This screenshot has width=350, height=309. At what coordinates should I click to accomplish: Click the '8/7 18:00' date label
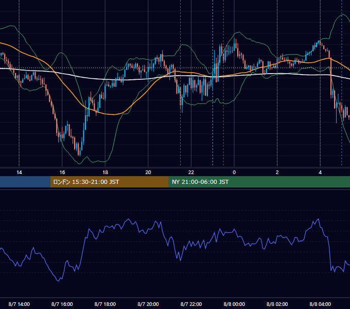(x=105, y=304)
